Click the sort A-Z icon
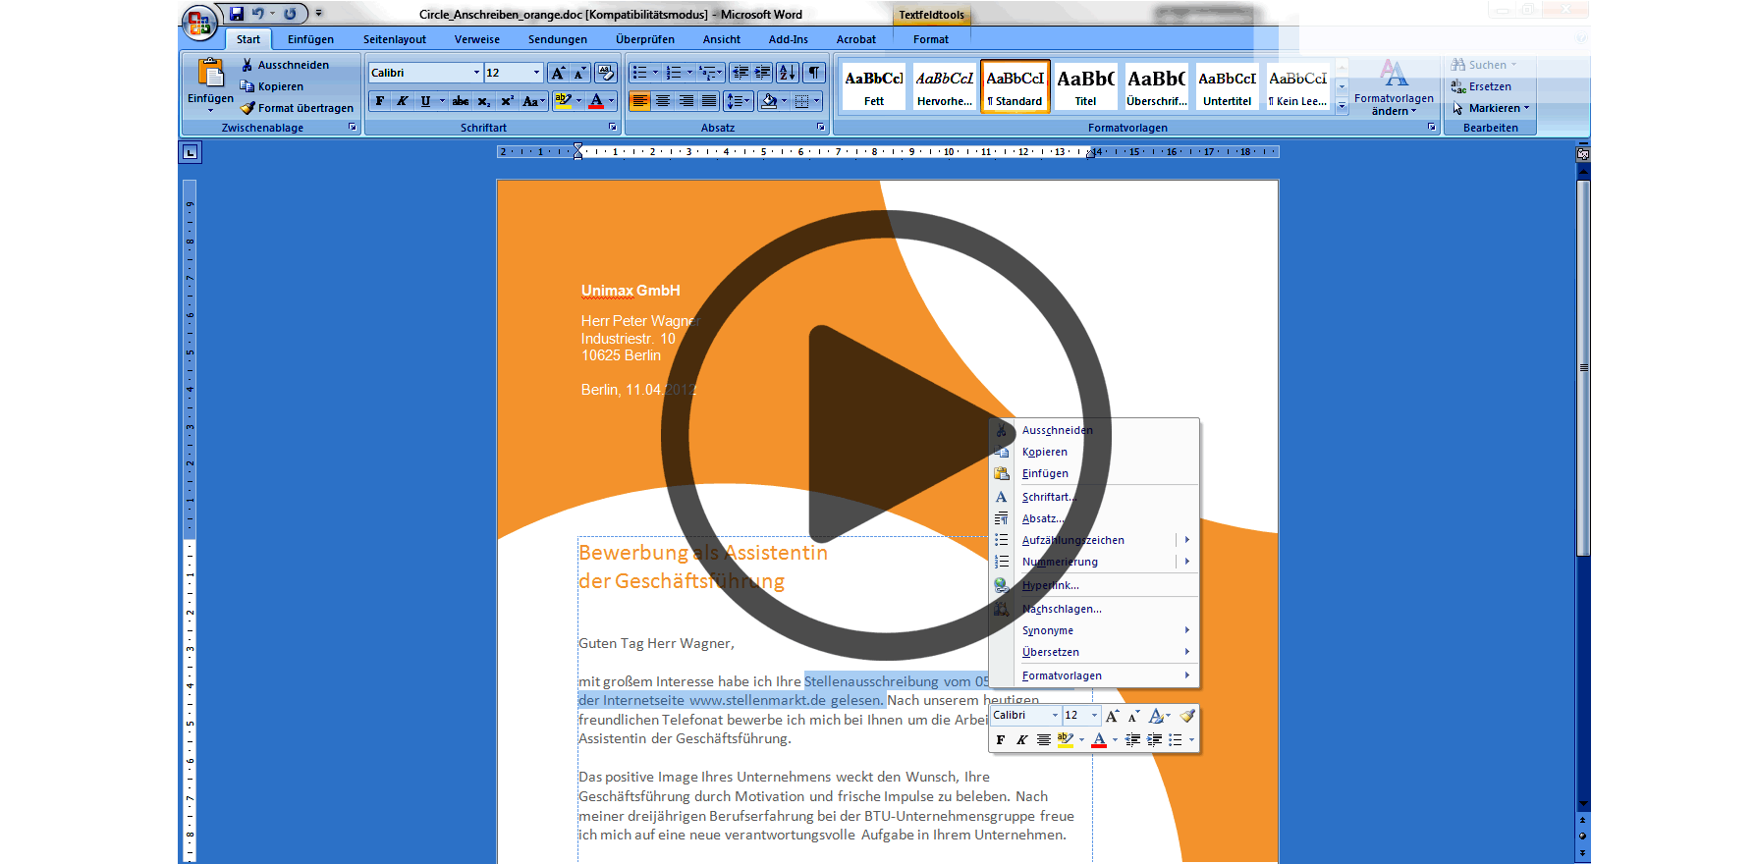Viewport: 1756px width, 864px height. pyautogui.click(x=787, y=73)
